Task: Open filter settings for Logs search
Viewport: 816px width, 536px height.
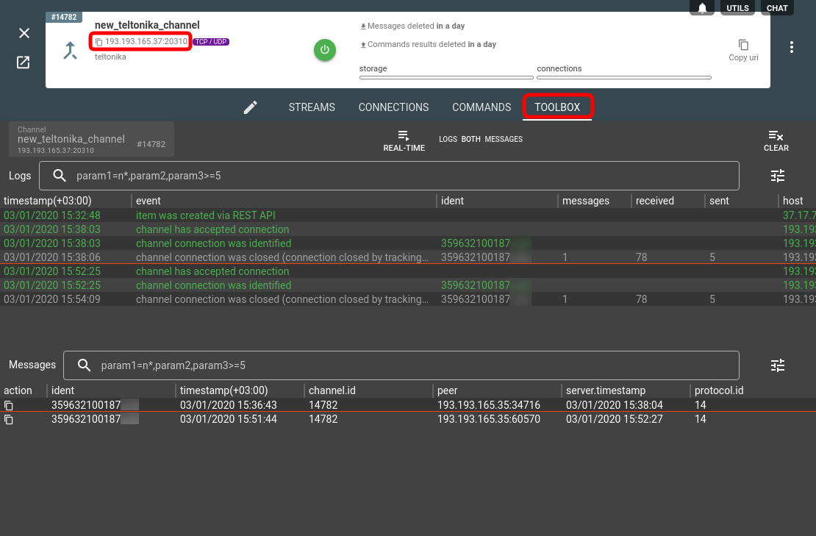Action: pyautogui.click(x=778, y=176)
